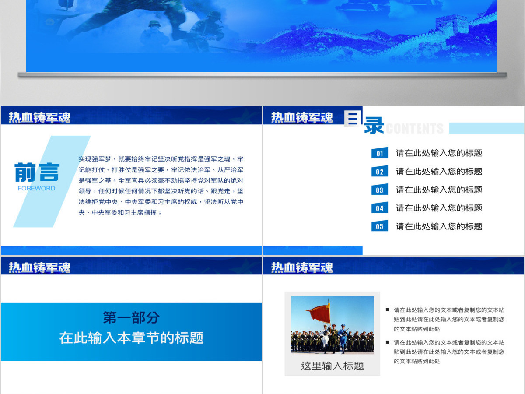The height and width of the screenshot is (394, 525).
Task: Click the title placeholder beside badge 03
Action: point(439,190)
